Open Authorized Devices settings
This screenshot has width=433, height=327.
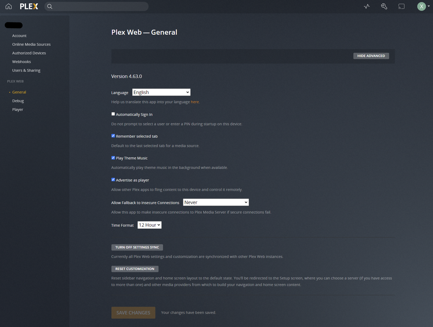click(x=29, y=53)
